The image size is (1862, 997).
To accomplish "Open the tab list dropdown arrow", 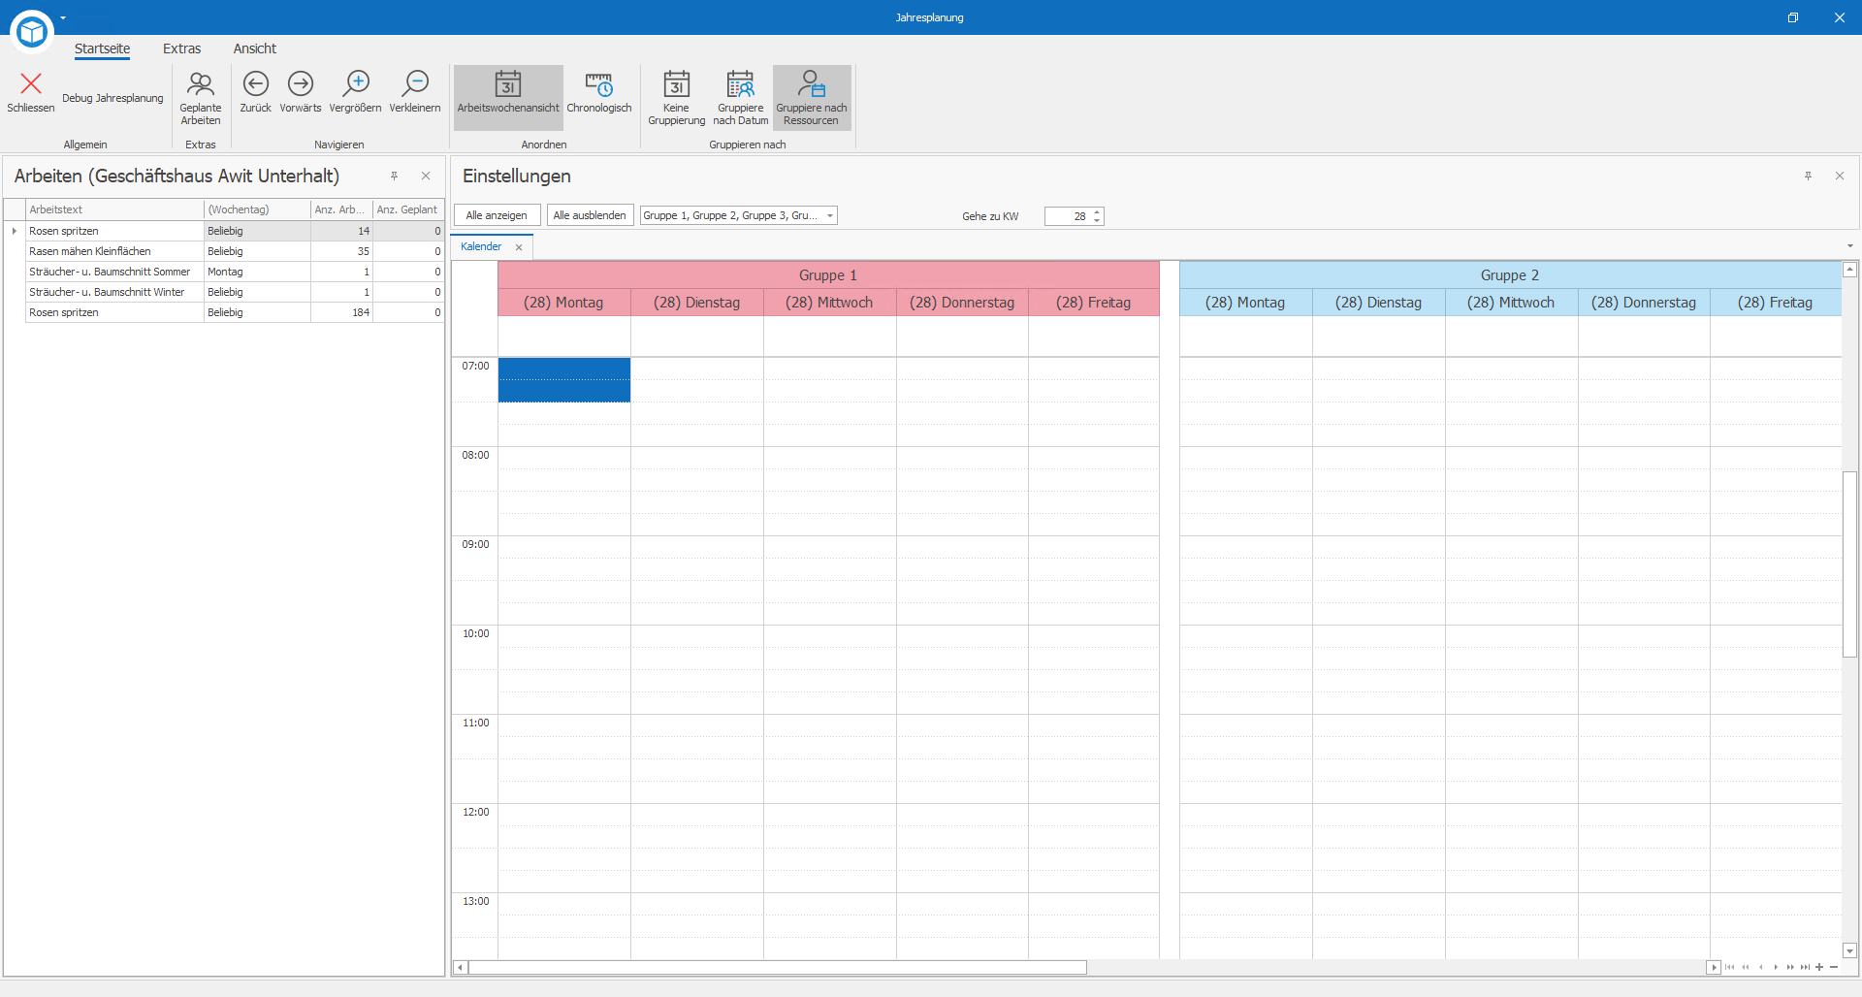I will click(x=1850, y=246).
